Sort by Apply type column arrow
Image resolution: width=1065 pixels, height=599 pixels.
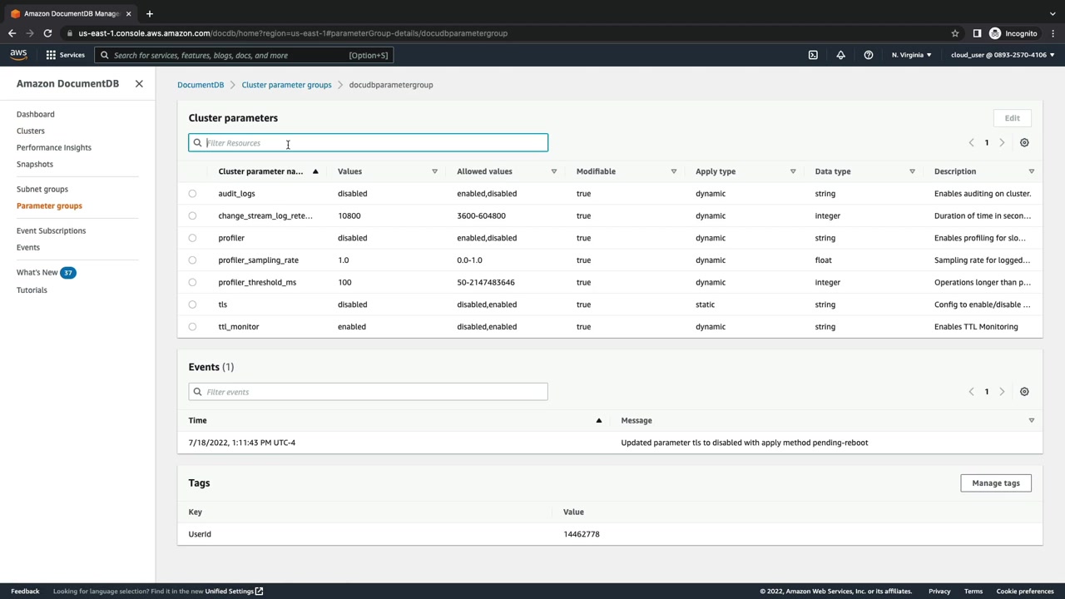[793, 171]
